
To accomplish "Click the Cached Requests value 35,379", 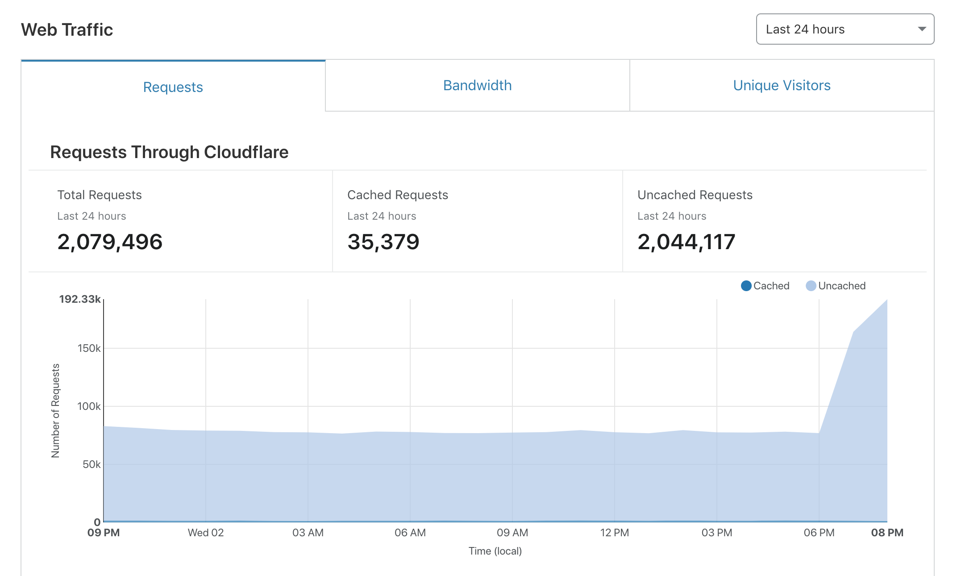I will click(x=383, y=242).
